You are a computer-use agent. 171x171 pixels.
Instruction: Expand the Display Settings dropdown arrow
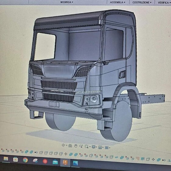[96, 147]
